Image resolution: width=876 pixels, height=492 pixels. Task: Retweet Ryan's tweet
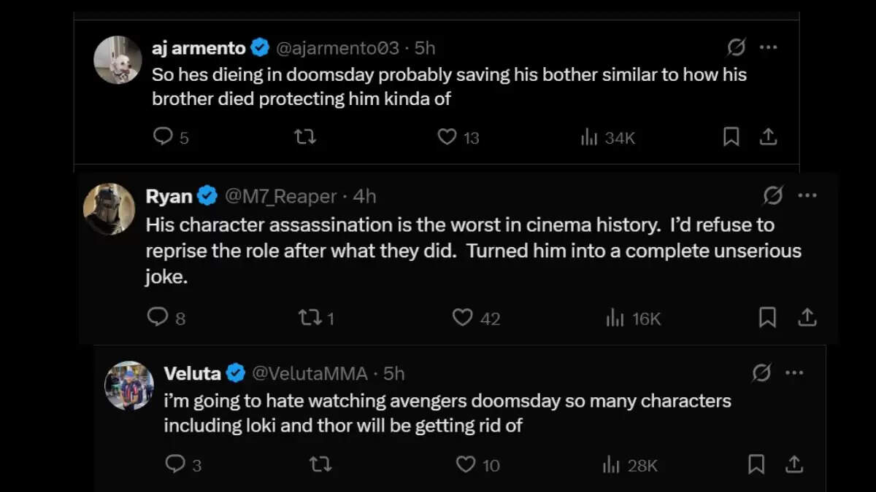(x=310, y=317)
